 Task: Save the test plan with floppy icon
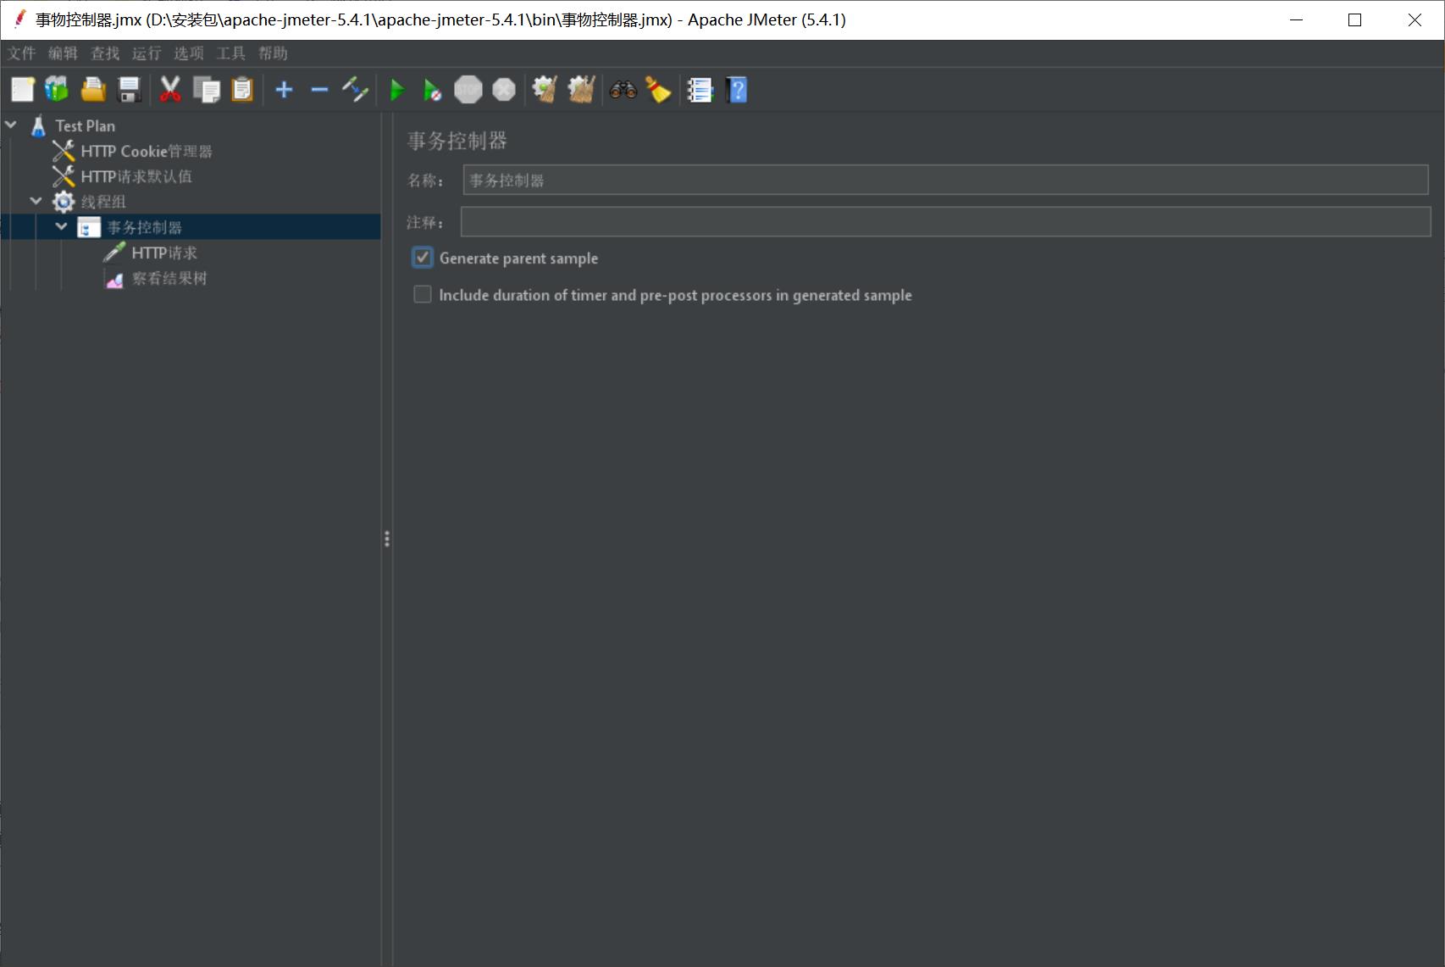[x=129, y=90]
